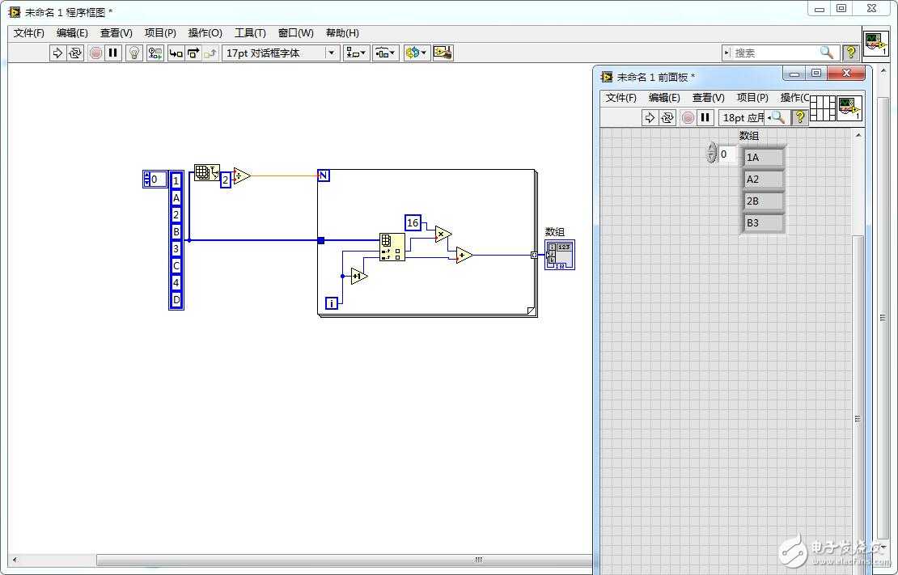Click Run Continuously in block diagram toolbar
Viewport: 898px width, 575px height.
click(x=75, y=53)
